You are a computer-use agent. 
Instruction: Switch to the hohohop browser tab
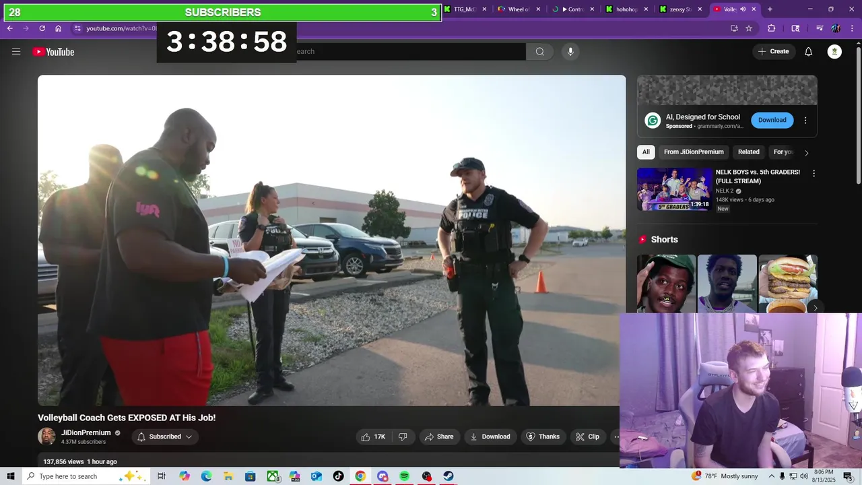(x=626, y=9)
